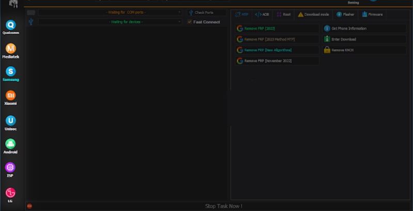This screenshot has width=413, height=211.
Task: Run Remove FRP [New Algorithm]
Action: (277, 50)
